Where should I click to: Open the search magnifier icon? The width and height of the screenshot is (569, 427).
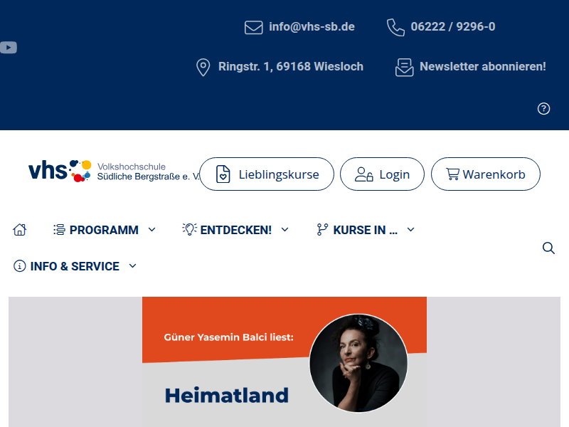548,248
